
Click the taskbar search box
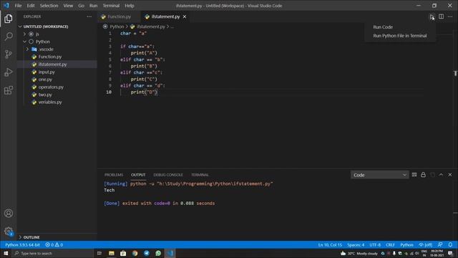(x=52, y=253)
